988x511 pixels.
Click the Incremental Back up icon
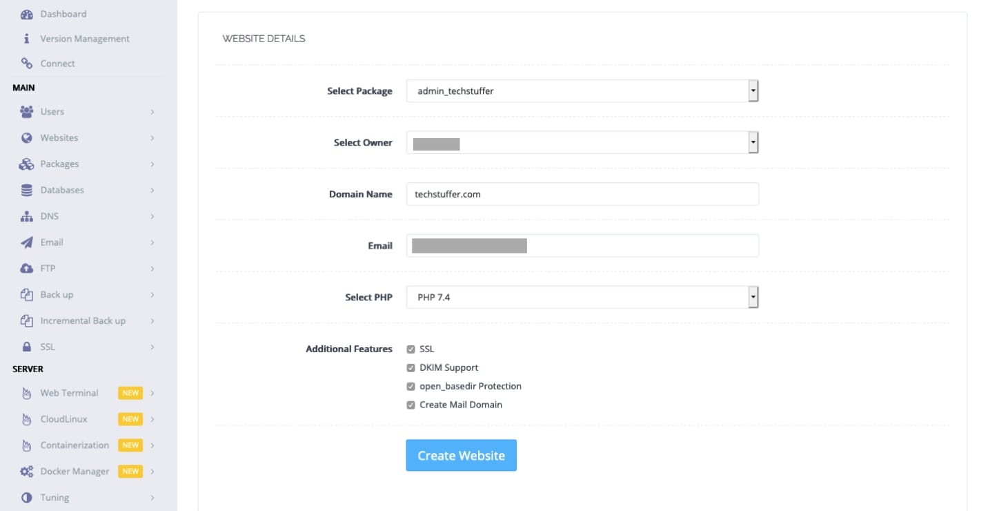(x=27, y=320)
